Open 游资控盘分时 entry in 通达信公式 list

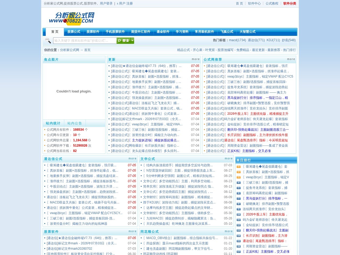[x=77, y=224]
